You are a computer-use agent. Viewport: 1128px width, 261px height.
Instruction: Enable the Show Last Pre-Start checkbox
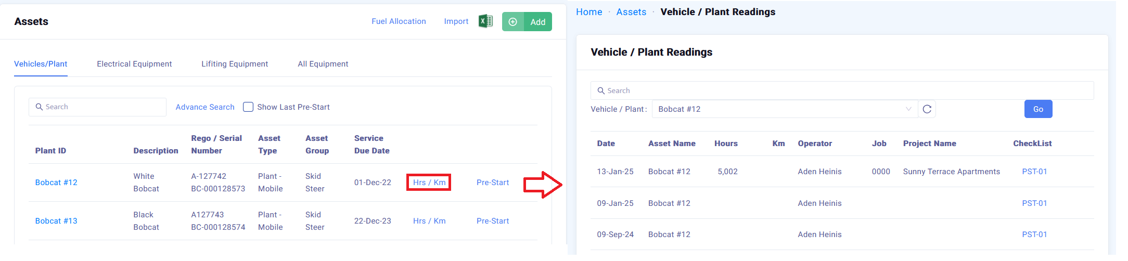tap(248, 107)
